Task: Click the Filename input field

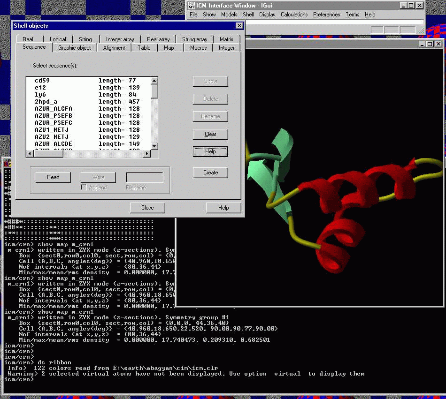Action: (144, 177)
